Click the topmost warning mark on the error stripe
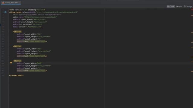Viewport: 193px width, 108px height. [x=192, y=16]
